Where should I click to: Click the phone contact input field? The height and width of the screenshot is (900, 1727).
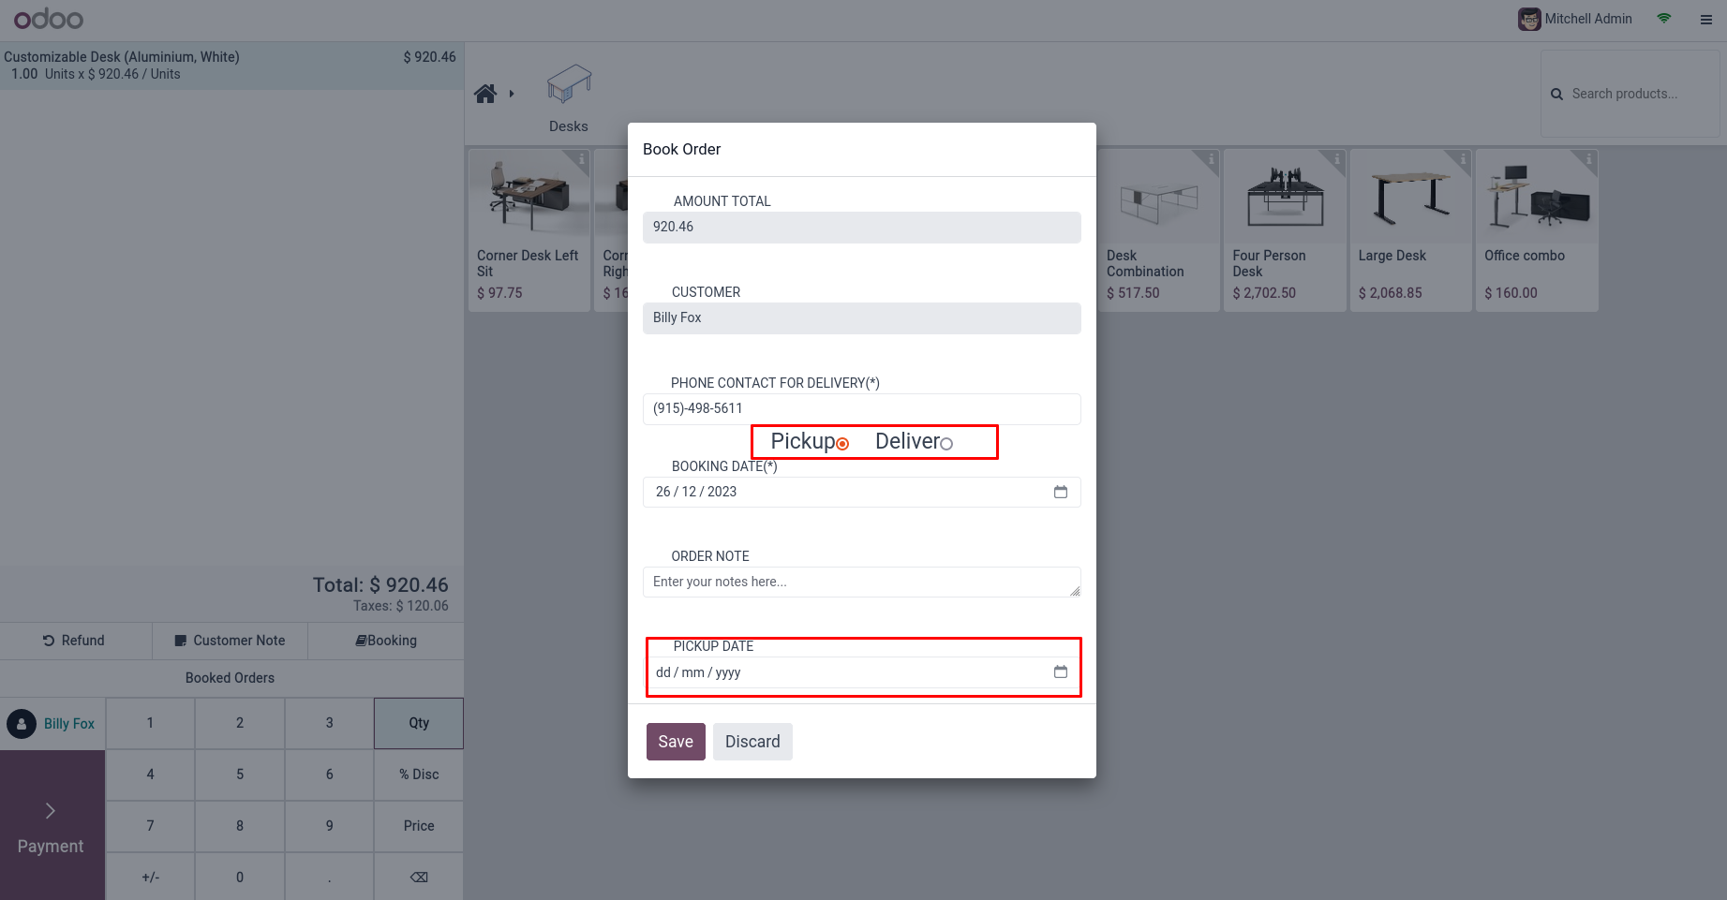click(861, 408)
